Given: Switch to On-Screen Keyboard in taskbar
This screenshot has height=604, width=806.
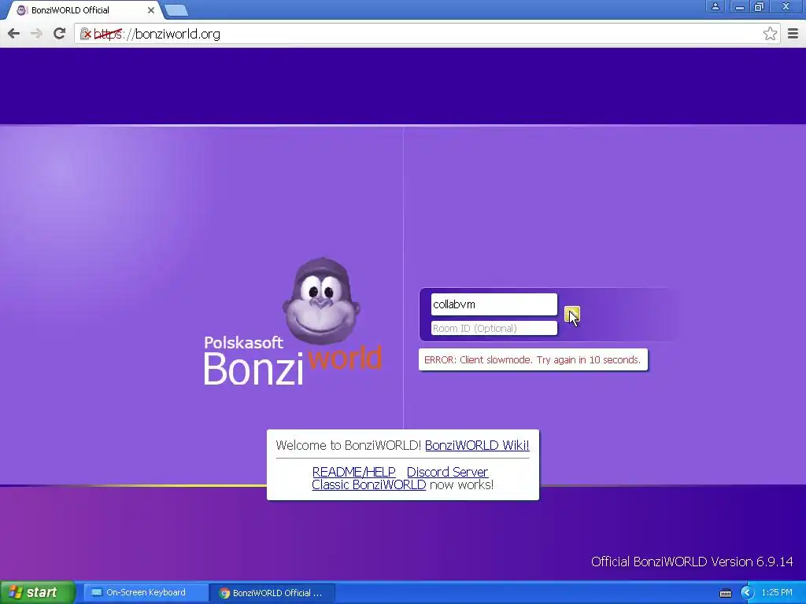Looking at the screenshot, I should click(145, 593).
